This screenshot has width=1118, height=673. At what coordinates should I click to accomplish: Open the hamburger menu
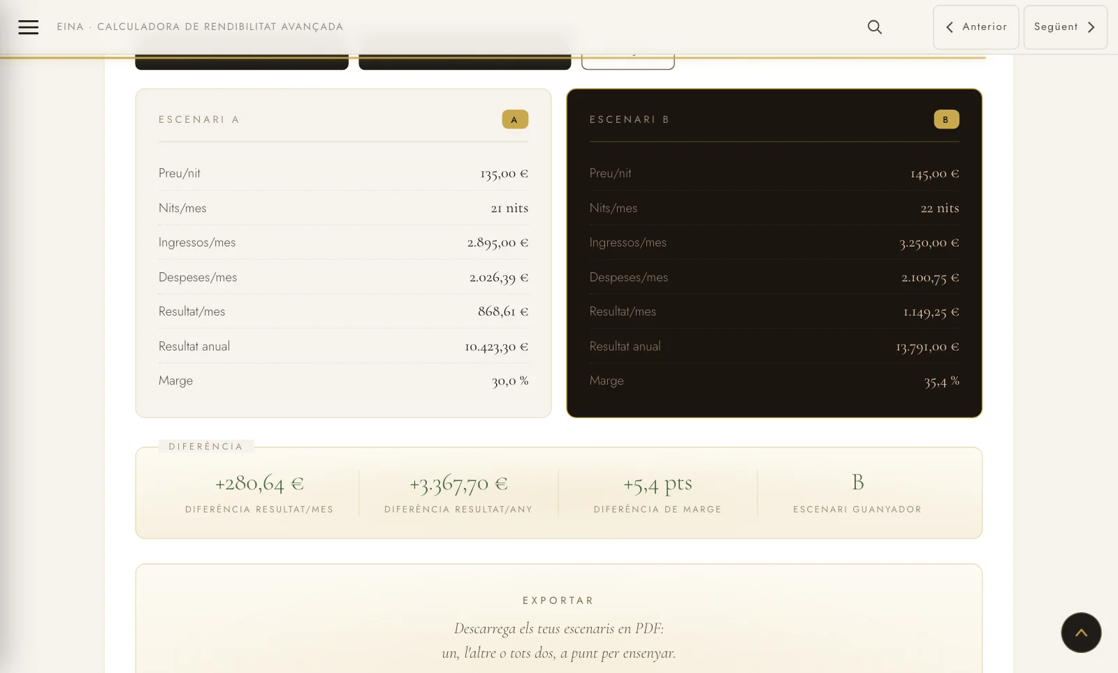(x=28, y=27)
